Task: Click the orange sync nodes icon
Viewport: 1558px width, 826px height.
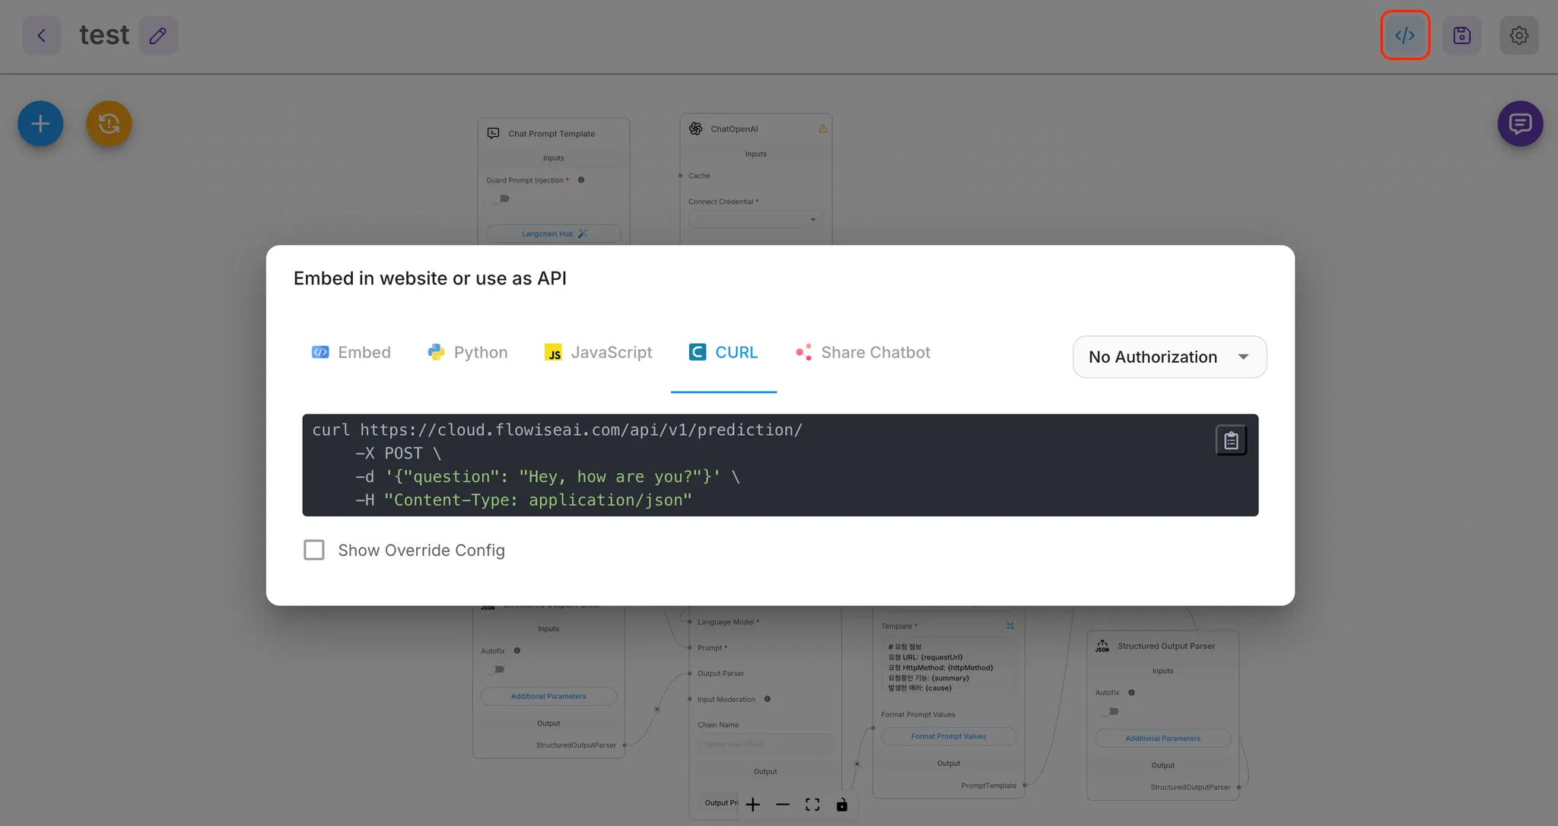Action: click(109, 123)
